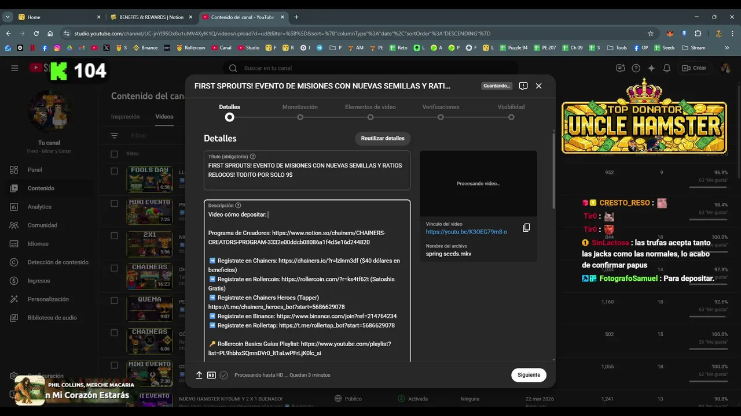Open the channel avatar in sidebar
This screenshot has height=416, width=741.
point(49,111)
